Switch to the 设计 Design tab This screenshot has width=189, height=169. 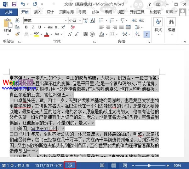pos(50,12)
